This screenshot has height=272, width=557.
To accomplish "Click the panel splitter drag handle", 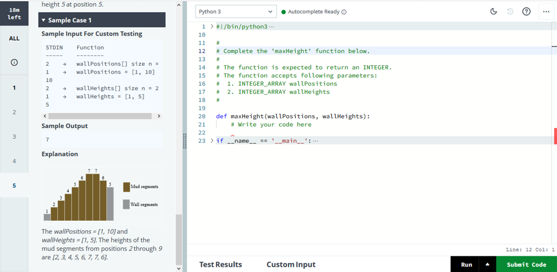I will (184, 141).
